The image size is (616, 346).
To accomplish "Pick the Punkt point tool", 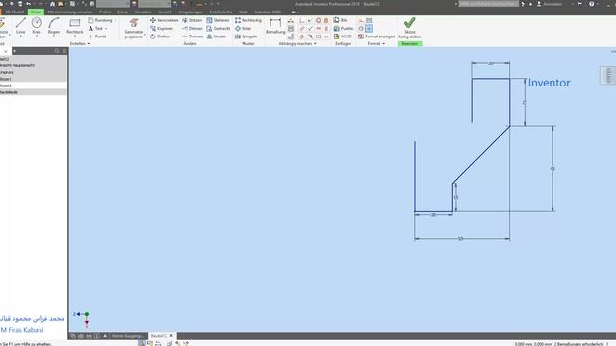I will tap(97, 37).
